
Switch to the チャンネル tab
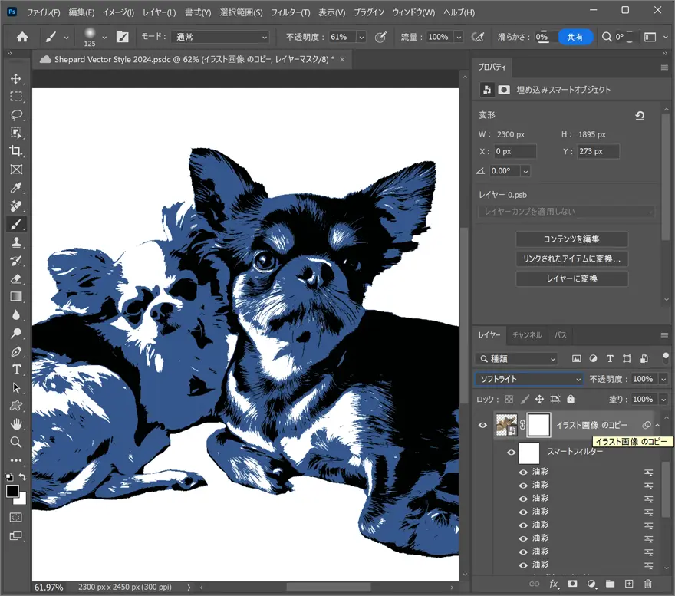(x=527, y=335)
